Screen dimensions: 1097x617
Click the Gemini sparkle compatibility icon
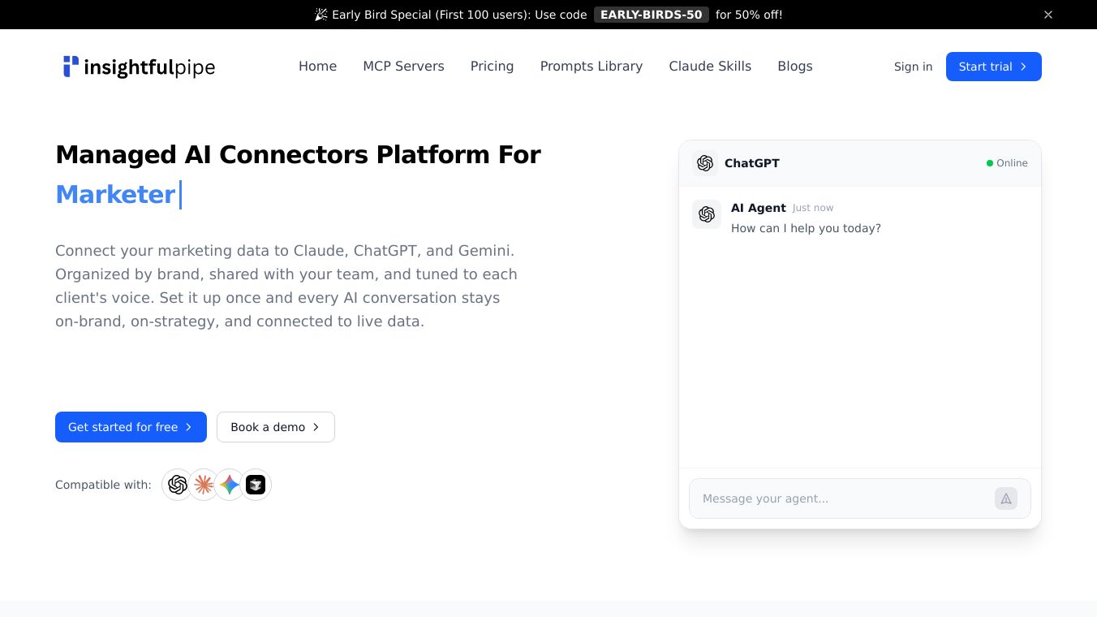coord(230,485)
